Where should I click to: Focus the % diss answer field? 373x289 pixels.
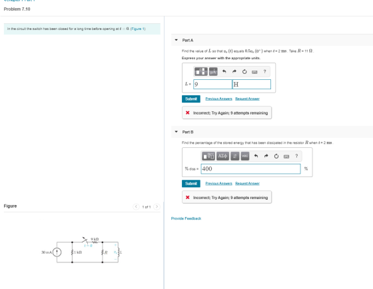(250, 169)
